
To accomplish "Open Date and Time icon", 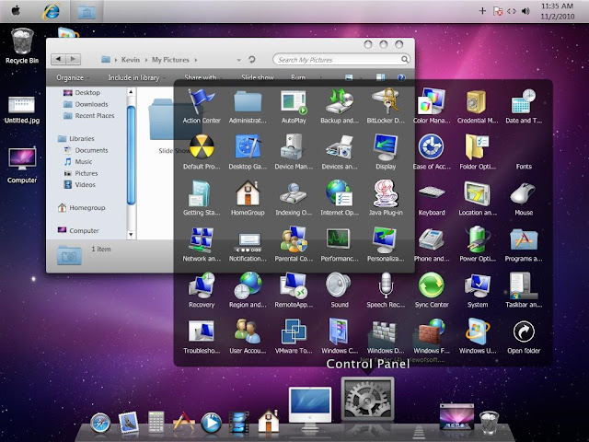I will pos(524,101).
